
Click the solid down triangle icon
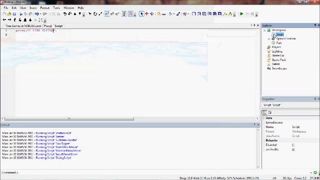pos(80,14)
